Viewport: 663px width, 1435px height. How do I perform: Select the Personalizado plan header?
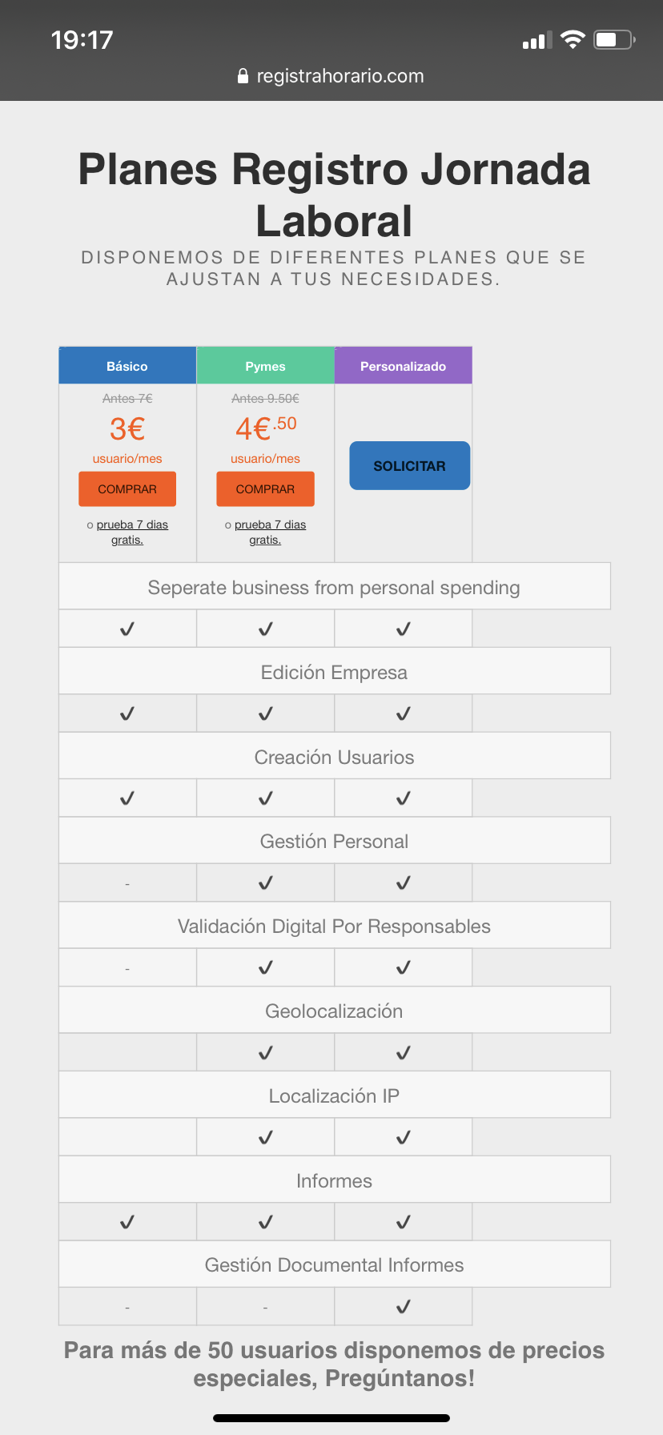pos(403,366)
